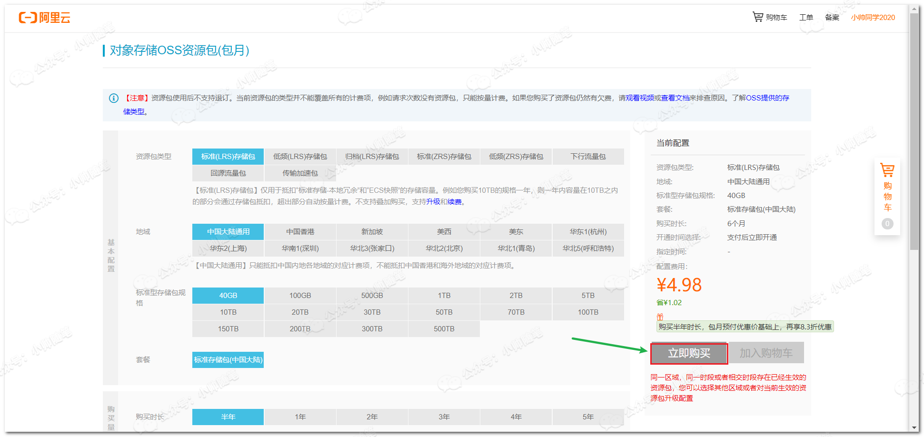Choose region 新加坡
The width and height of the screenshot is (924, 437).
click(x=372, y=232)
